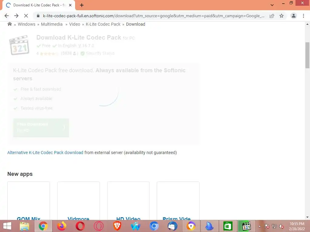Open the tab search chevron
This screenshot has width=310, height=232.
[x=272, y=5]
